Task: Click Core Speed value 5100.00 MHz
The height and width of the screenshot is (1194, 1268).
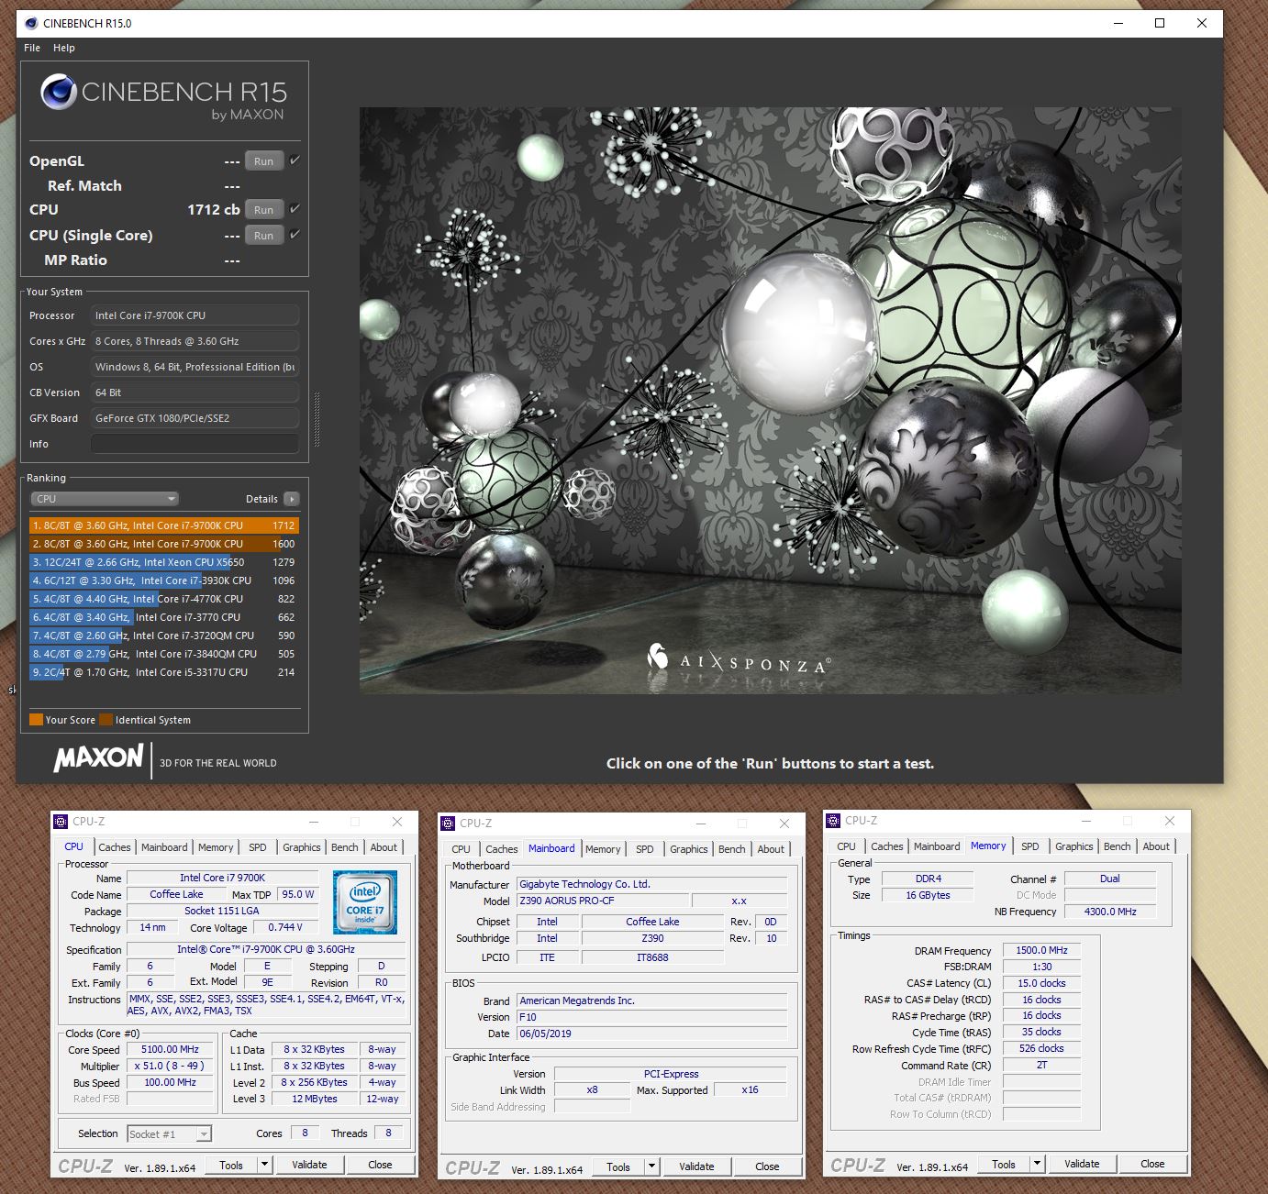Action: (x=170, y=1050)
